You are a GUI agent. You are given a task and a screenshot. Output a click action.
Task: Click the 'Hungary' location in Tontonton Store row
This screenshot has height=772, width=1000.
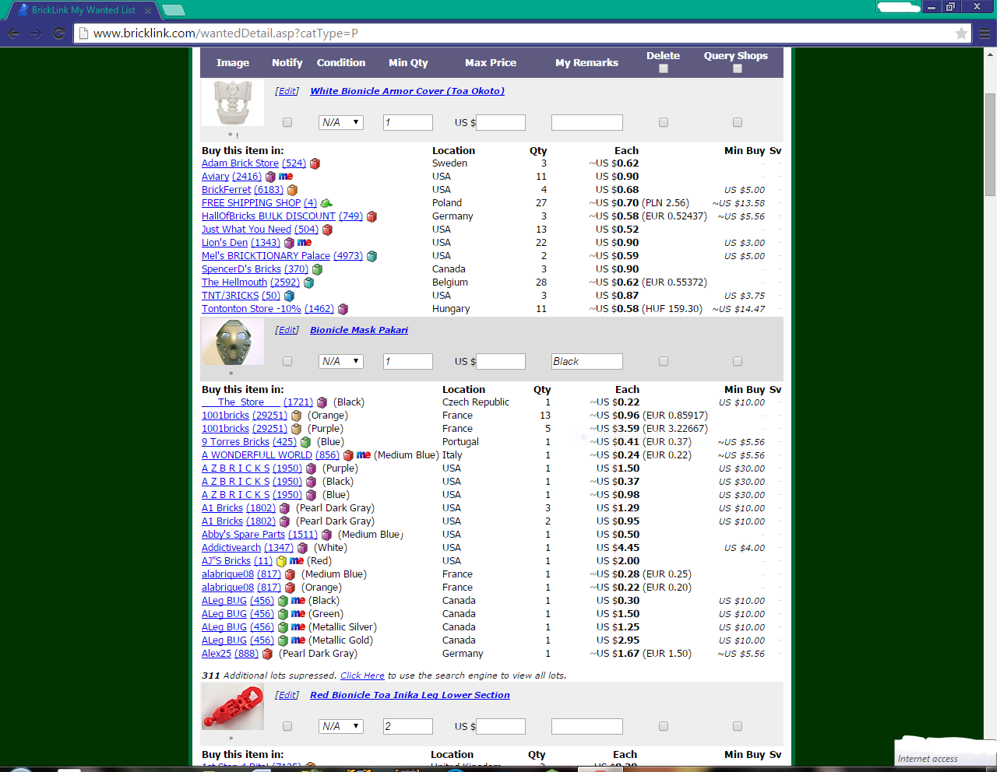coord(451,309)
